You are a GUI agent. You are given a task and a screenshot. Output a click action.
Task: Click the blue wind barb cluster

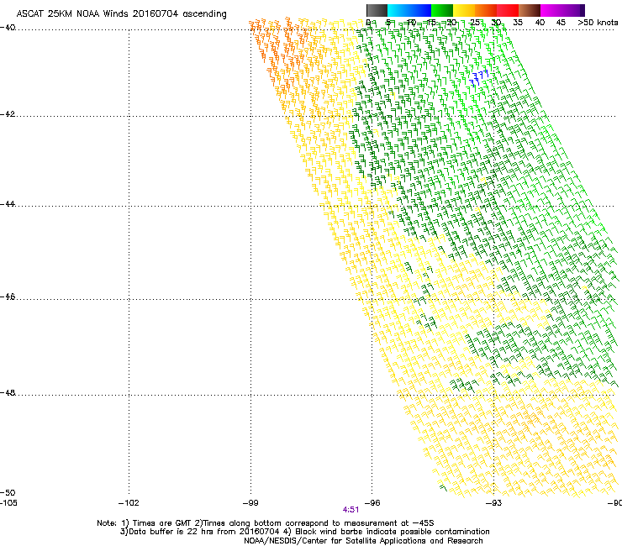[x=479, y=77]
